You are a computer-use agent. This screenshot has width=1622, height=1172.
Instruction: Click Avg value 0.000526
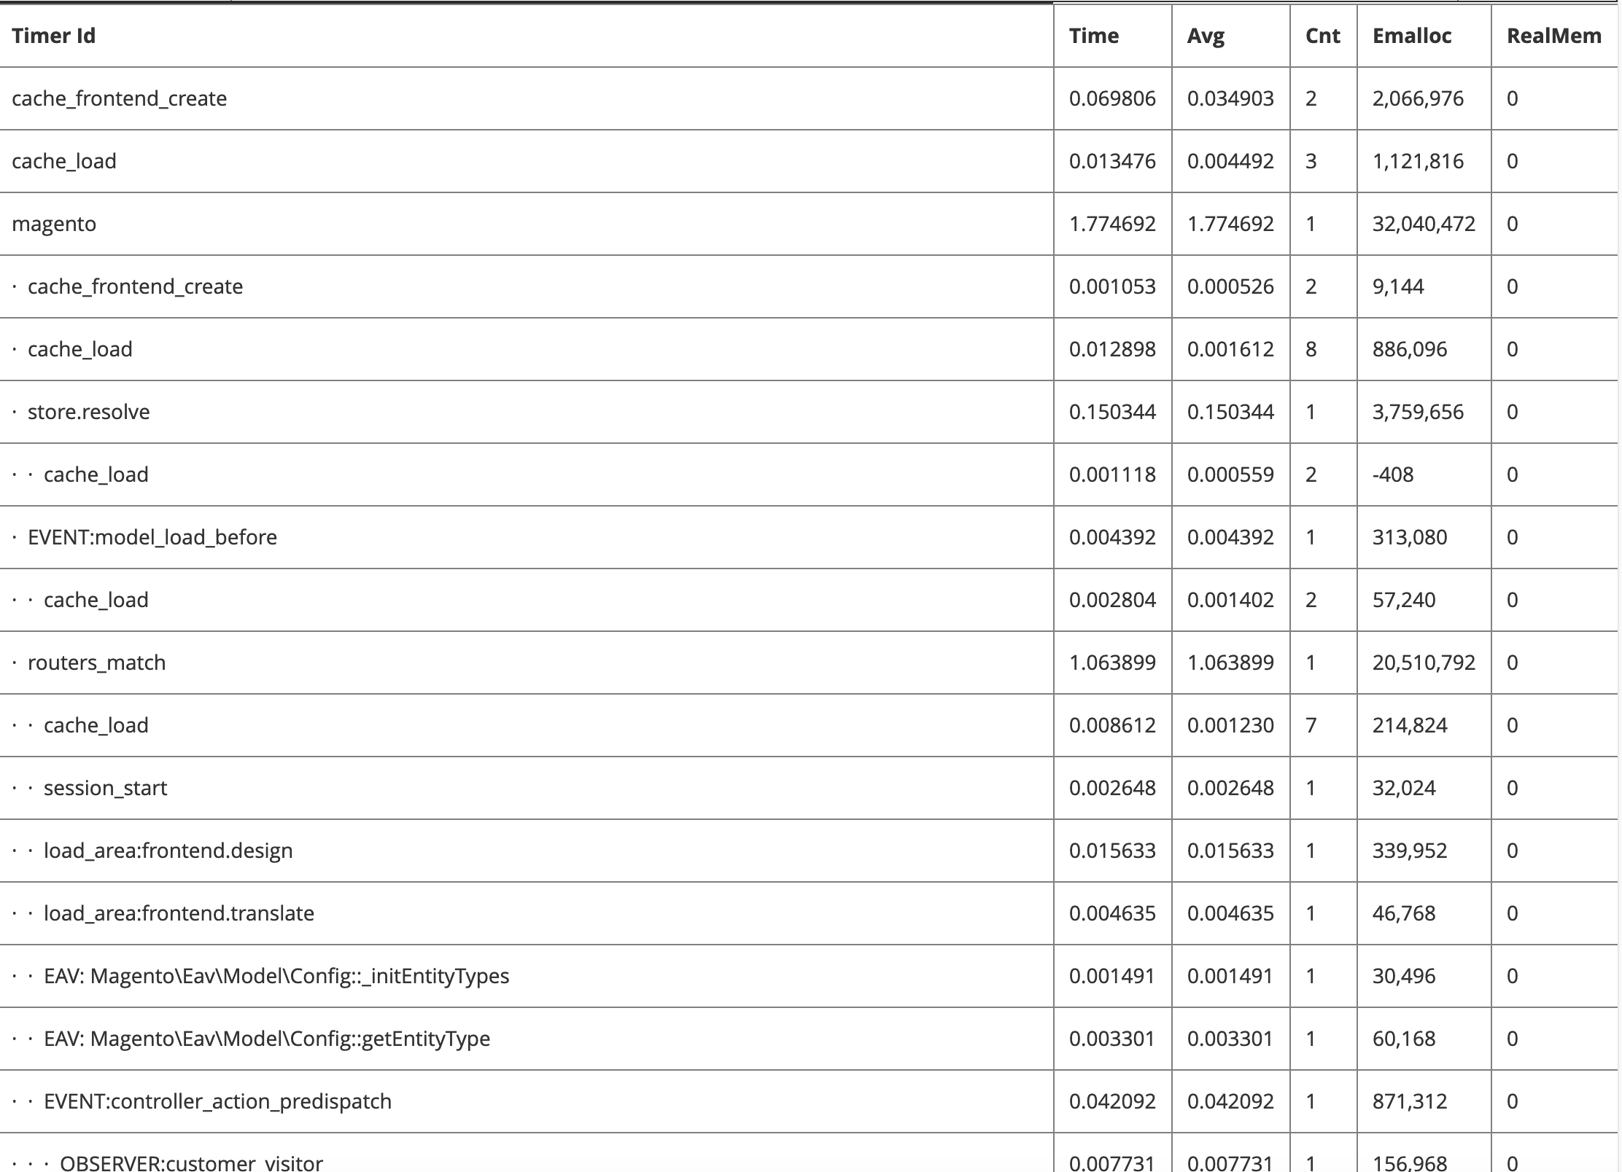coord(1230,286)
